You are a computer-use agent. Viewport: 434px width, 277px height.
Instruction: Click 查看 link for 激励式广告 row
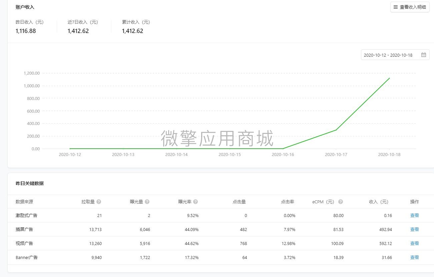pyautogui.click(x=414, y=215)
